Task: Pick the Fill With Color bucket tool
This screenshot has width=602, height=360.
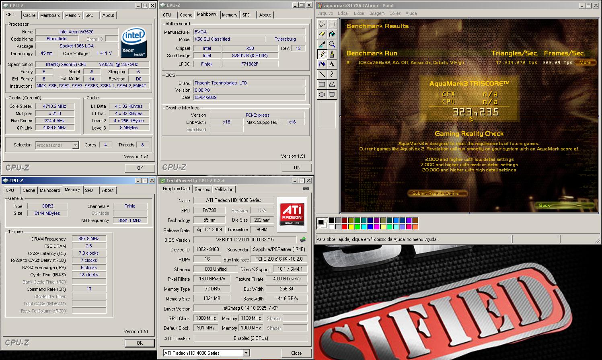Action: tap(332, 34)
